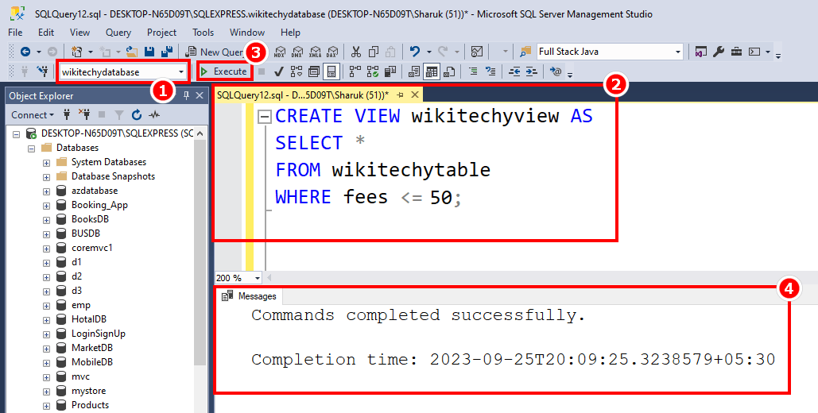Image resolution: width=818 pixels, height=413 pixels.
Task: Open the command window icon
Action: [754, 52]
